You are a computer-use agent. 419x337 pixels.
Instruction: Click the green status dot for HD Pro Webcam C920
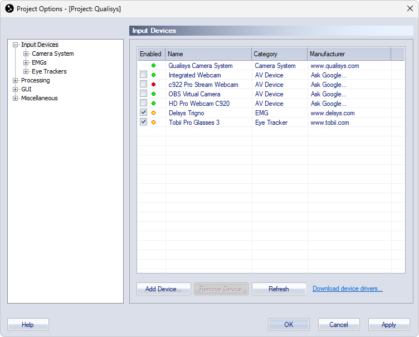pos(153,104)
